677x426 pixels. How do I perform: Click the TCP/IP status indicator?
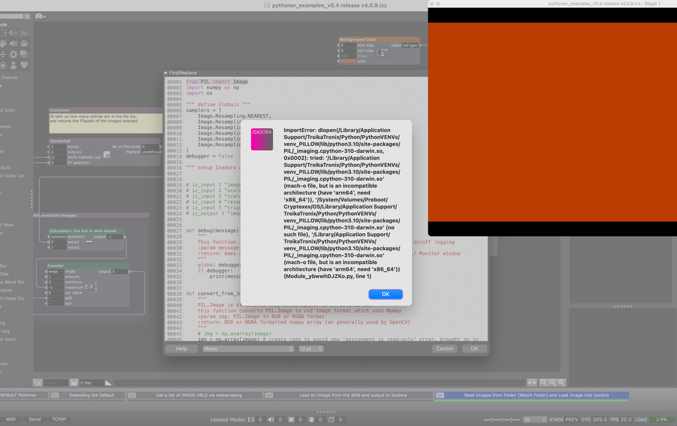(x=59, y=419)
